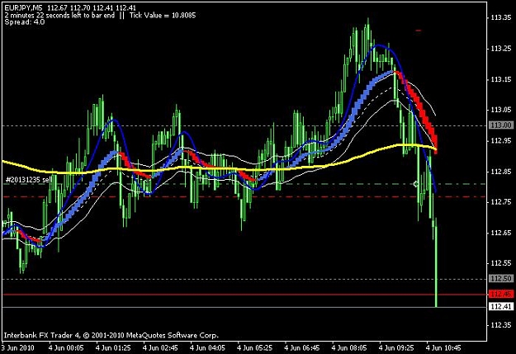Click the 112.50 price level tag
The height and width of the screenshot is (354, 516).
coord(501,279)
